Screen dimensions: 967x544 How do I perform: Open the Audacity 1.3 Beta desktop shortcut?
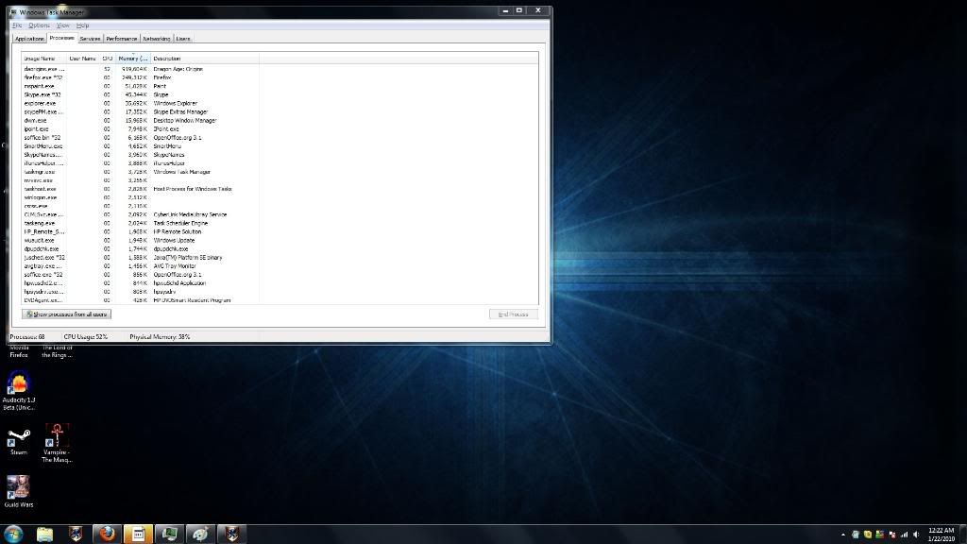tap(18, 384)
